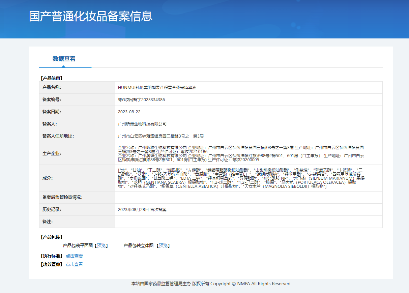Click the page title 国产普通化妆品备案信息

(x=91, y=16)
